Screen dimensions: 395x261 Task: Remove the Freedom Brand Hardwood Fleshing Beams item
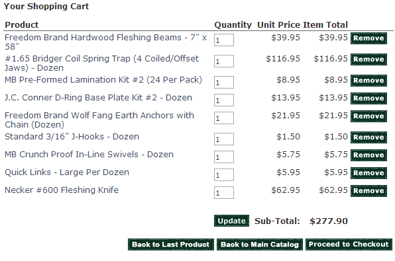tap(368, 38)
